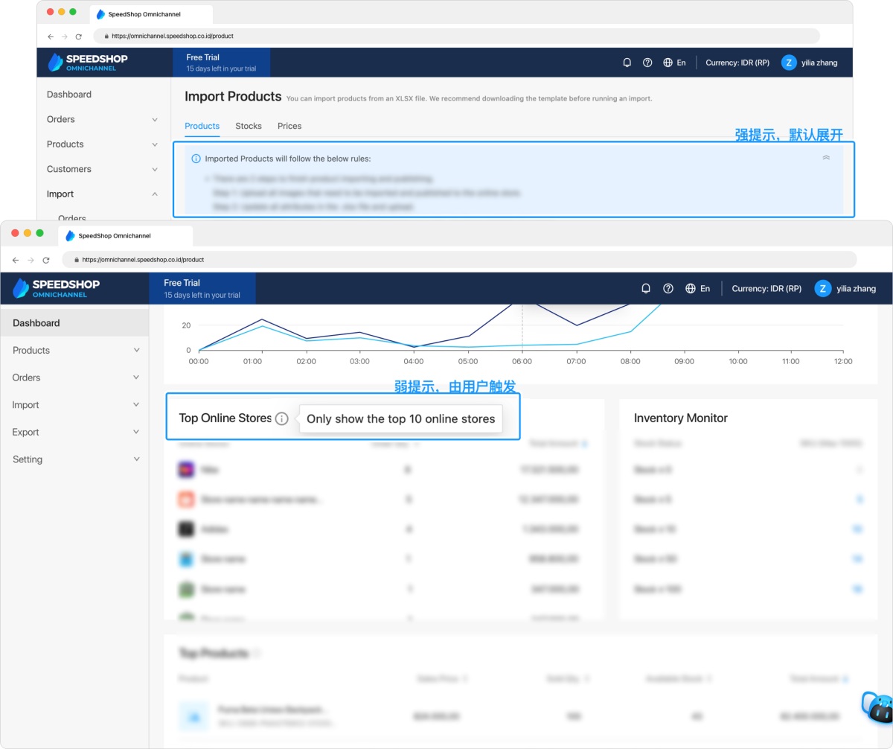Open the blue robot chat assistant icon
Viewport: 893px width, 749px height.
(877, 706)
